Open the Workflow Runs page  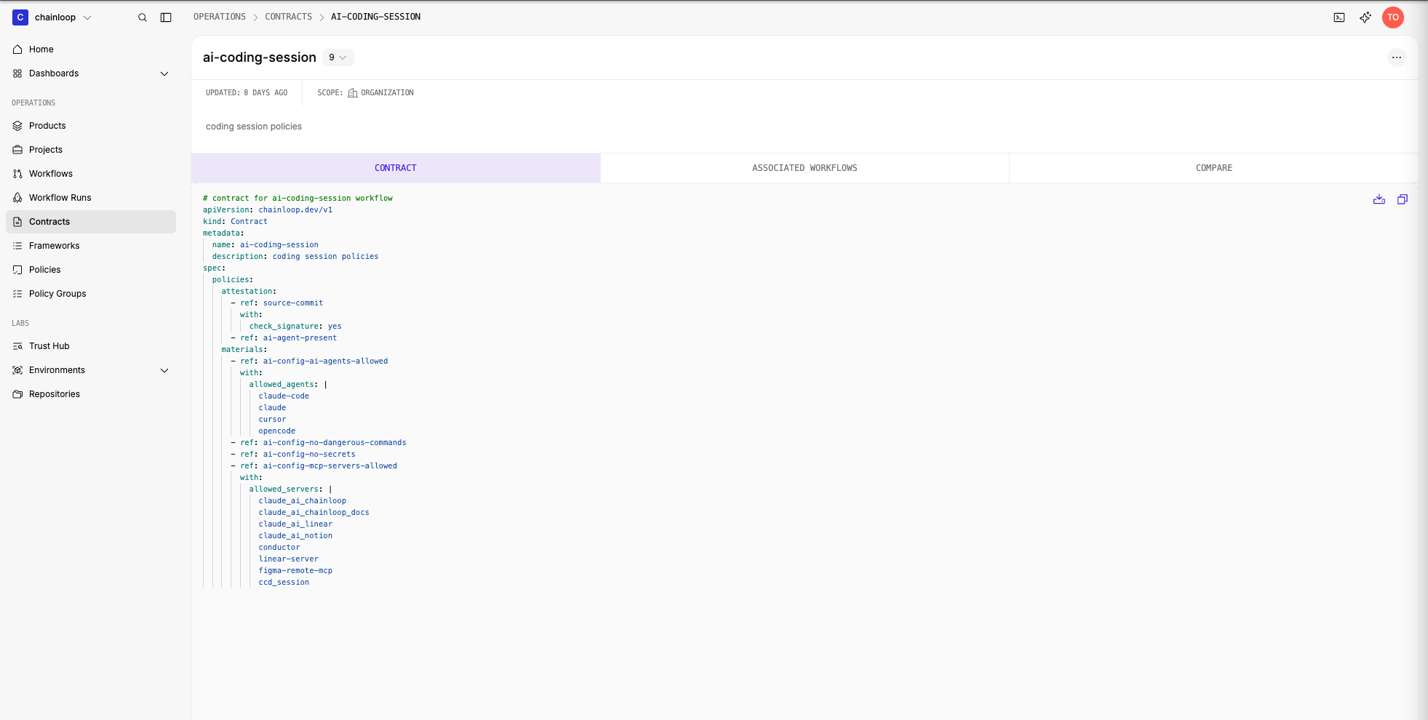point(91,198)
